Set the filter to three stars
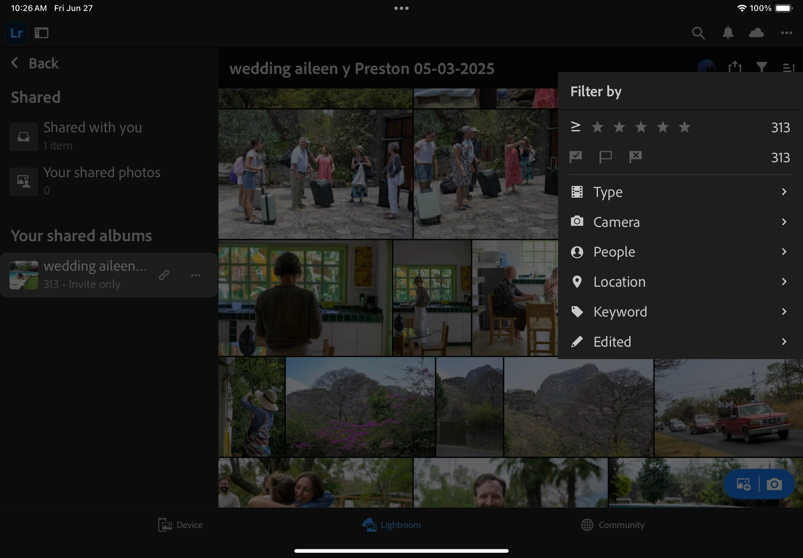 (641, 127)
